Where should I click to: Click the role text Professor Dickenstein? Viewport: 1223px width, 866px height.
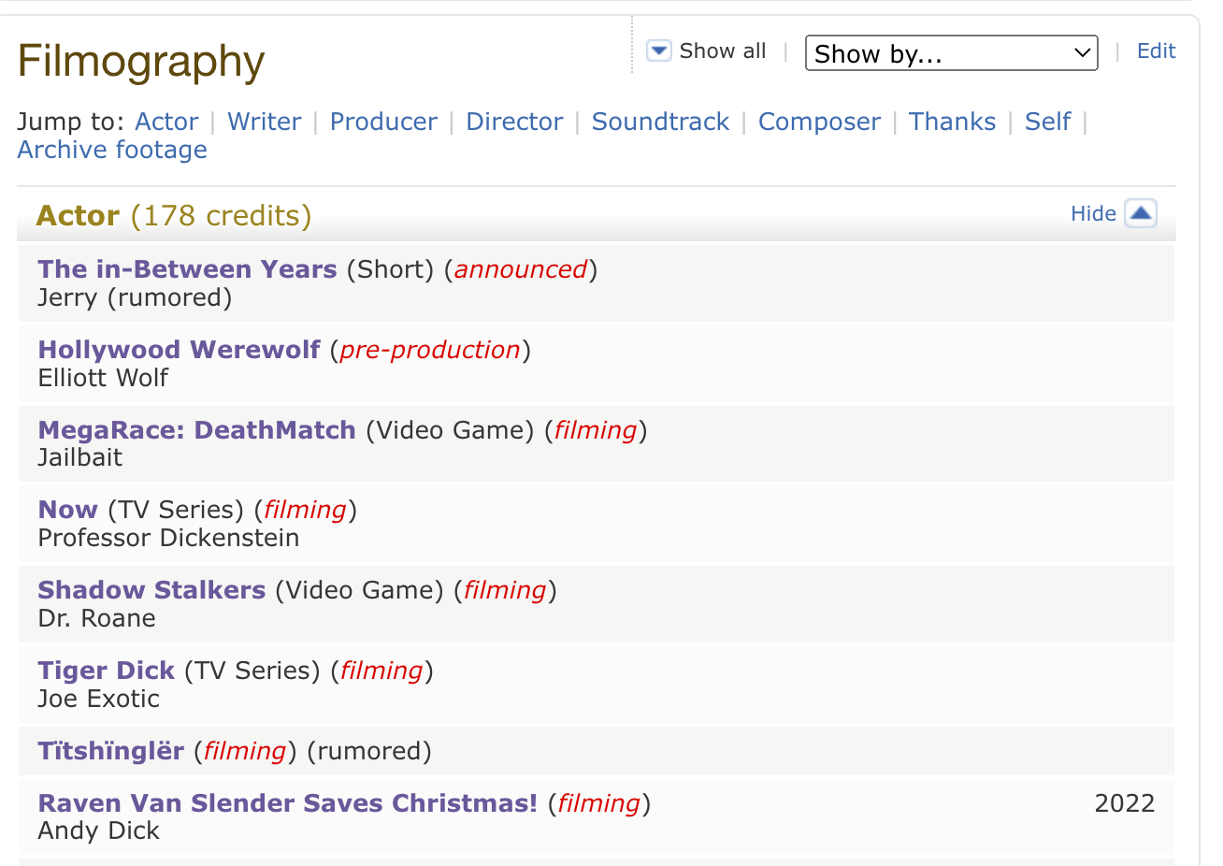168,538
